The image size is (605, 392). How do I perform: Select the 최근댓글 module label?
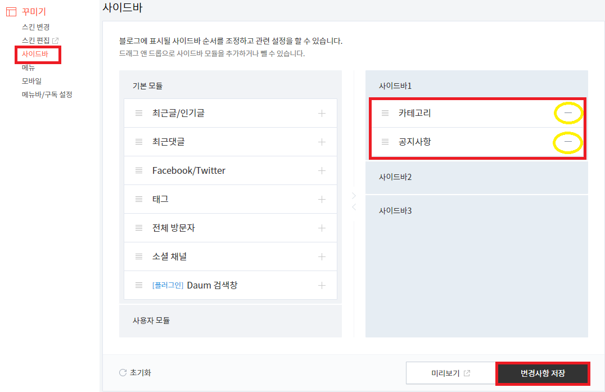click(x=169, y=142)
